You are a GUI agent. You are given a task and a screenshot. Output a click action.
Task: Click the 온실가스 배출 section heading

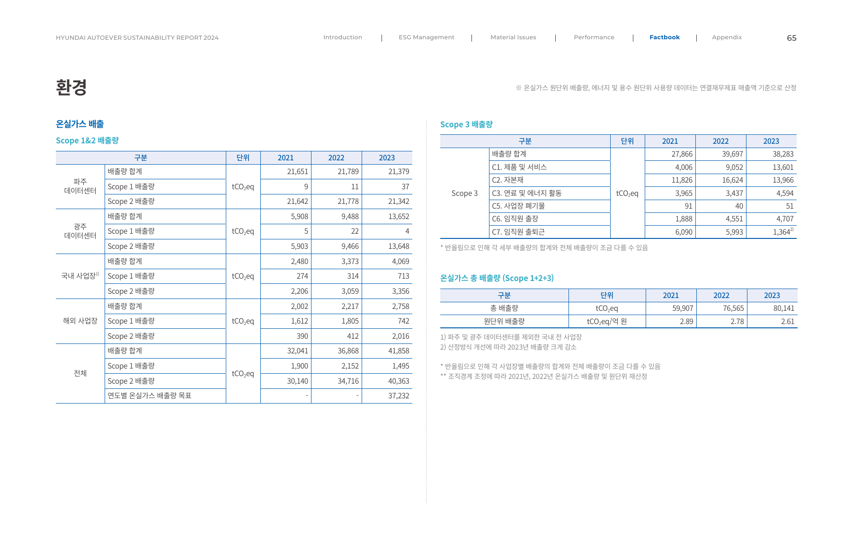click(80, 124)
